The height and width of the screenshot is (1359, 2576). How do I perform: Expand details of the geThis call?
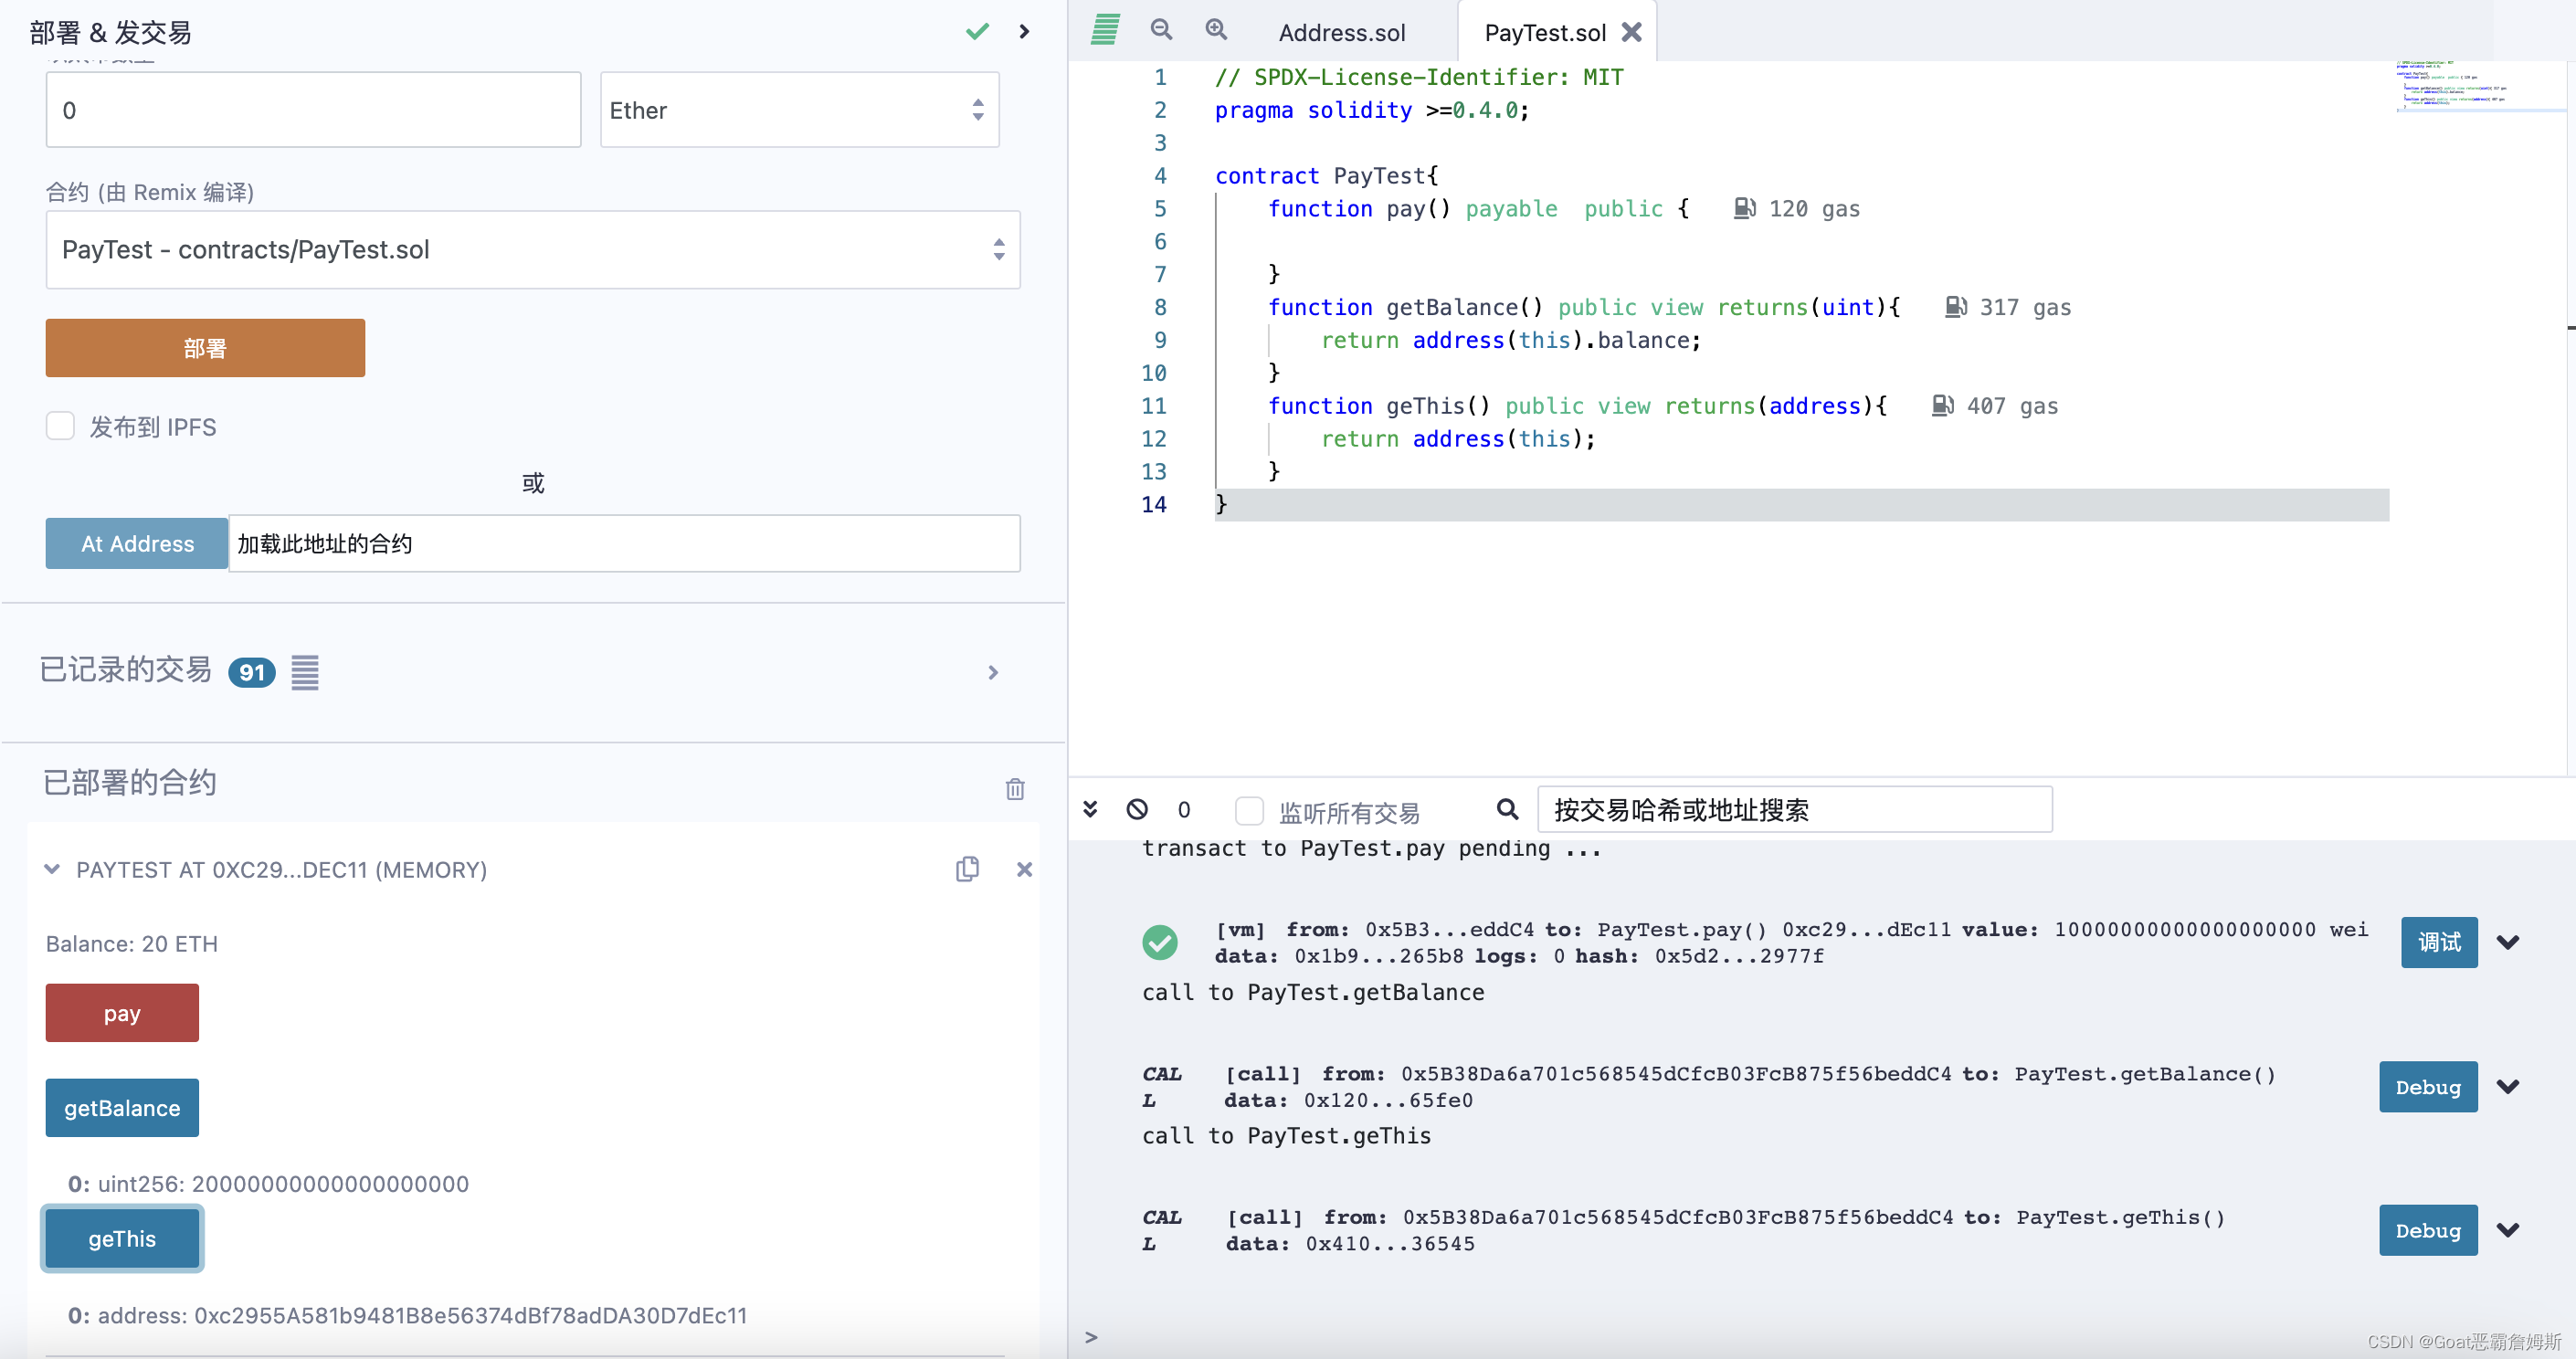(2507, 1230)
